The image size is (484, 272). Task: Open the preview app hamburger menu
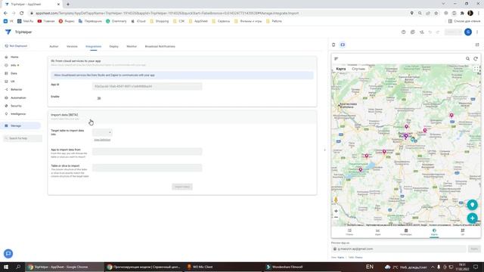click(337, 59)
